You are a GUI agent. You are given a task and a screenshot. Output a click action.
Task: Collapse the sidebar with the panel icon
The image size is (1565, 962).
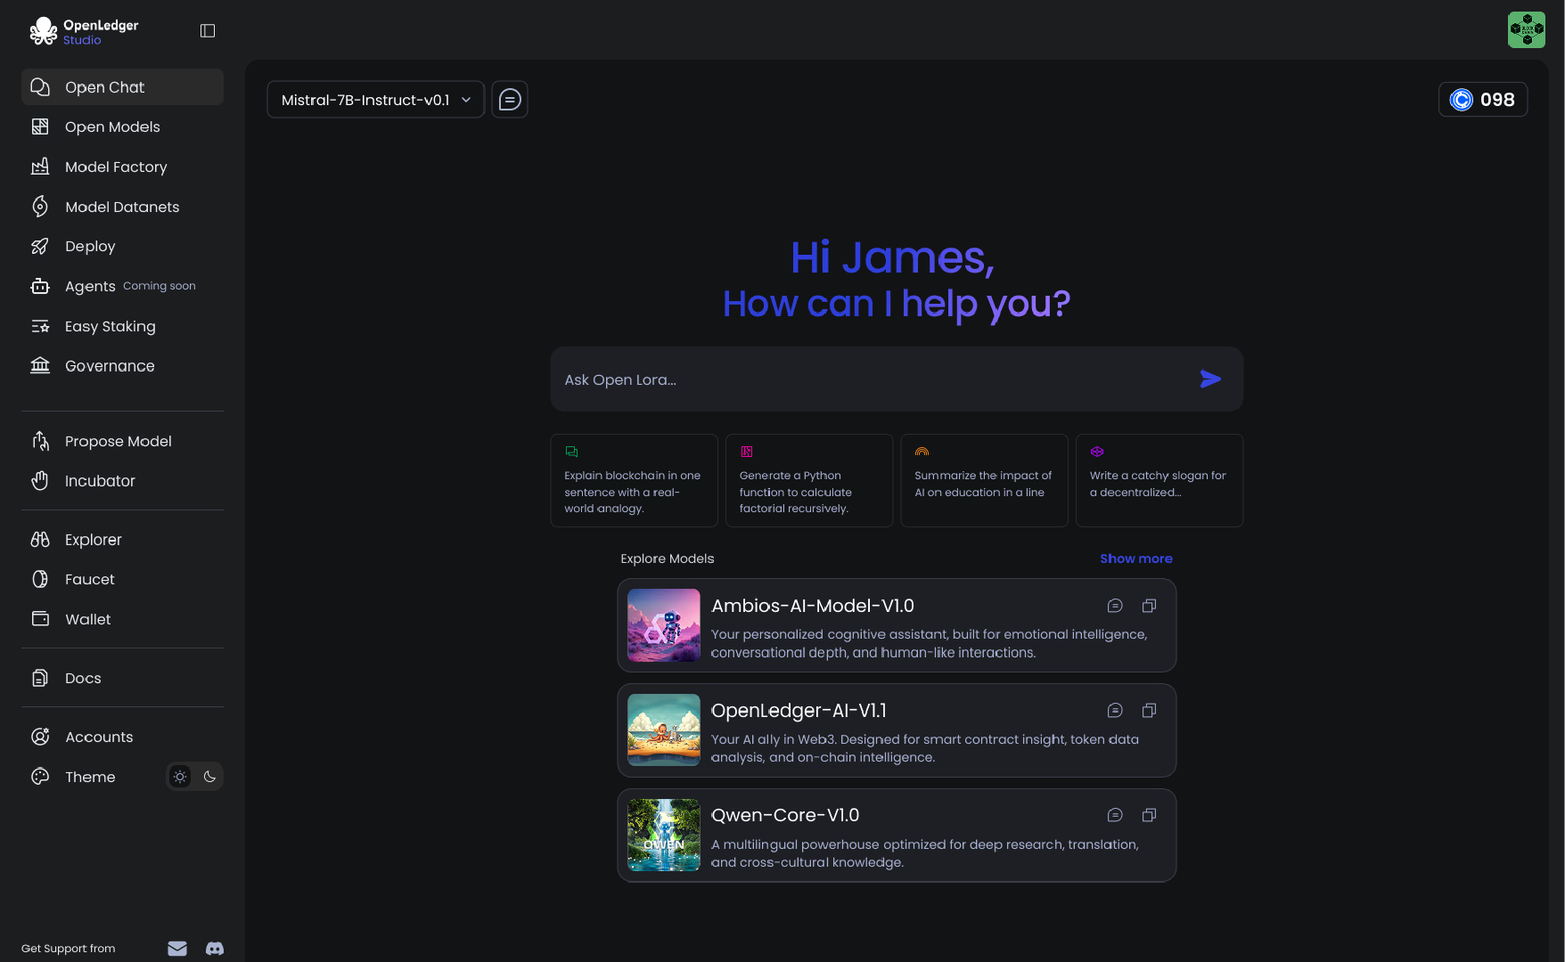pyautogui.click(x=208, y=31)
